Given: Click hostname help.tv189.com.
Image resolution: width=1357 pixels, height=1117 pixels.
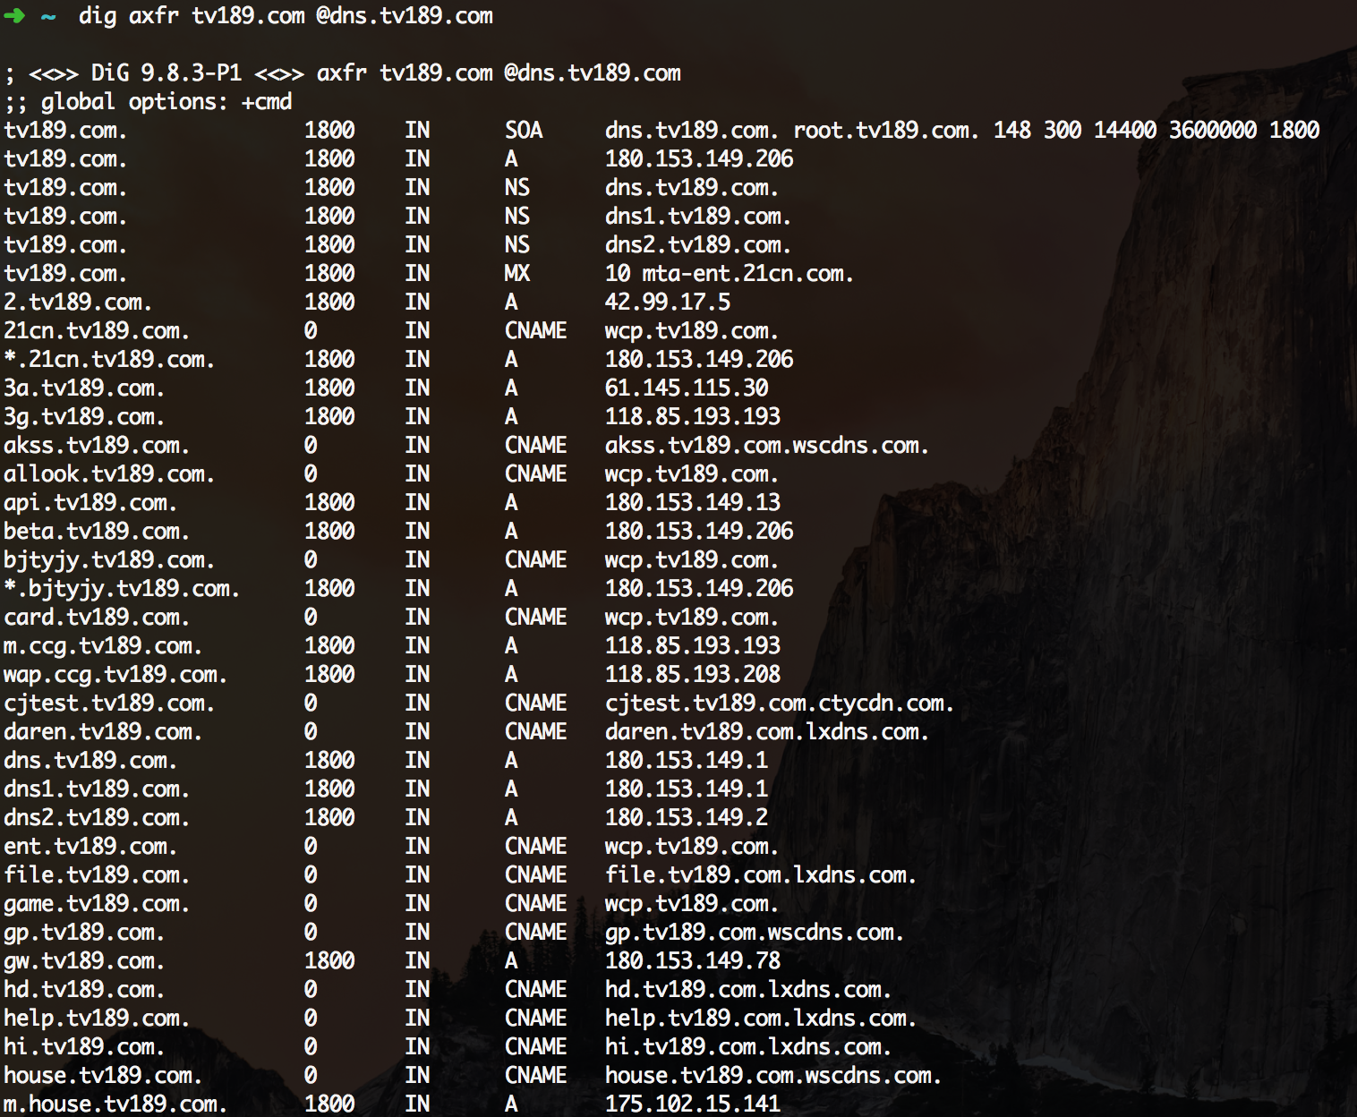Looking at the screenshot, I should (x=97, y=1019).
